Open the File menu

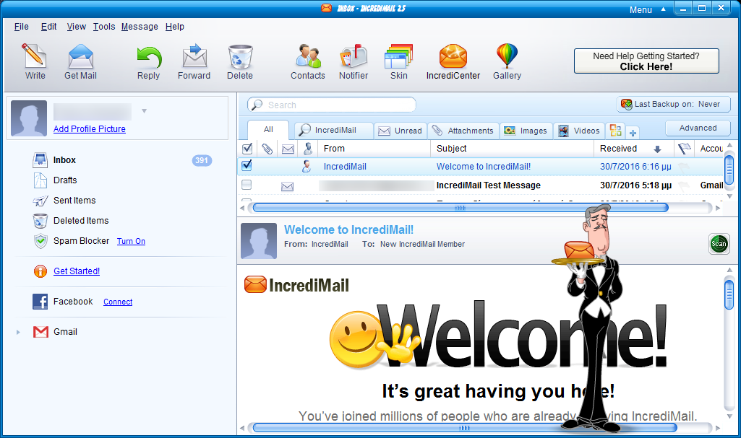tap(21, 27)
